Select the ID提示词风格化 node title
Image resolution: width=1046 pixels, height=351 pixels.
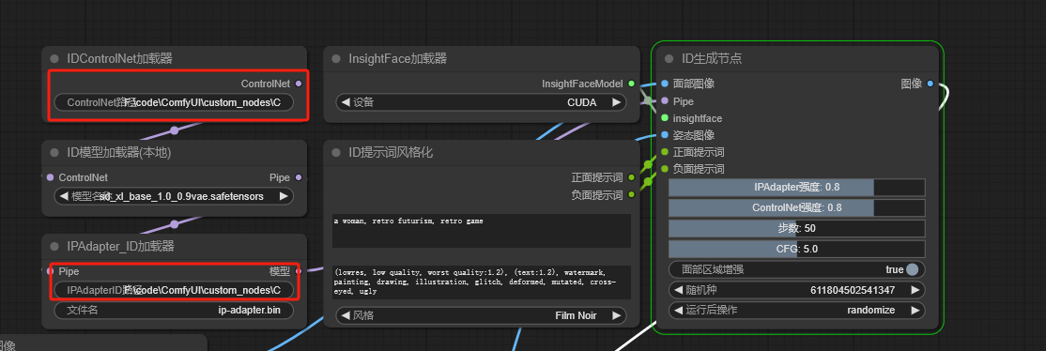pyautogui.click(x=391, y=152)
